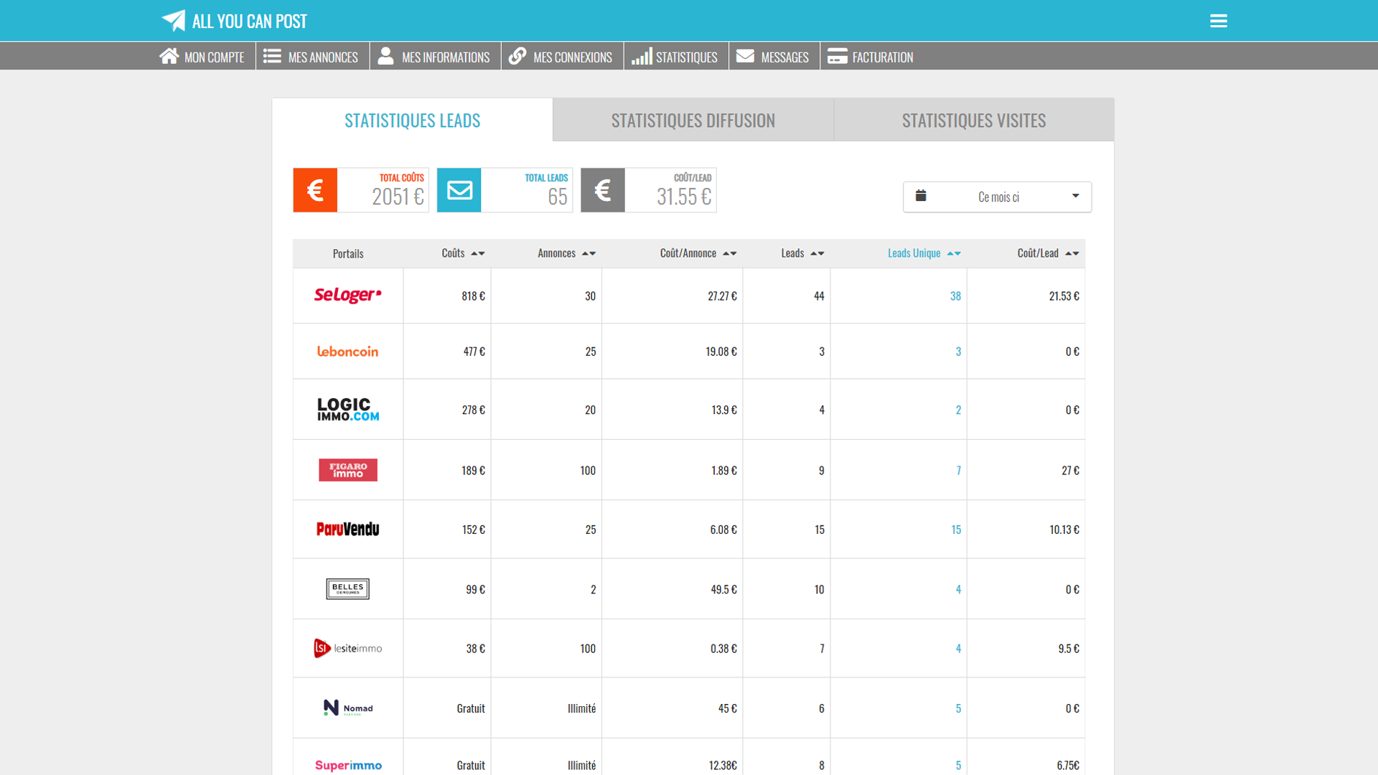Click Logic-Immo cost cell 278 €
The height and width of the screenshot is (775, 1378).
(x=473, y=410)
